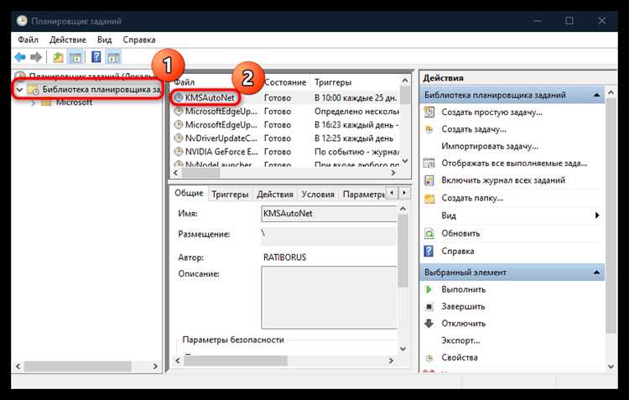Open the Вид submenu arrow in actions
Screen dimensions: 629x400
[597, 216]
